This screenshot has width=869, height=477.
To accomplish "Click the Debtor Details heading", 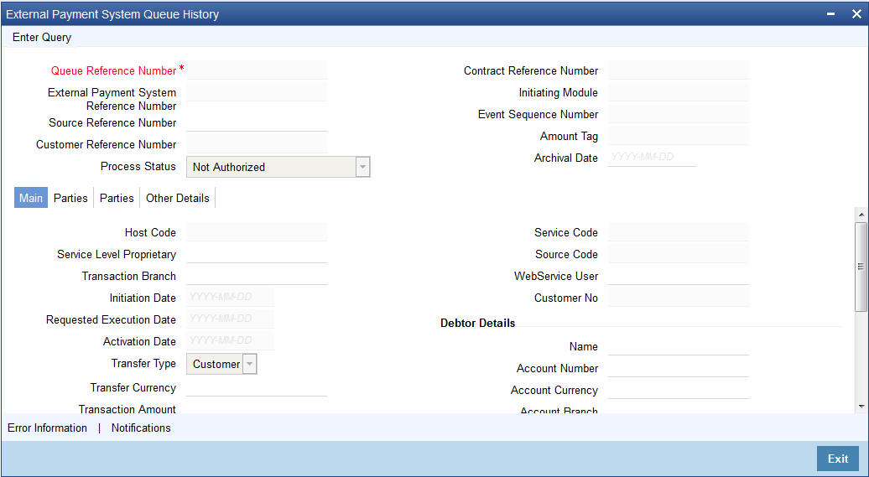I will coord(478,323).
